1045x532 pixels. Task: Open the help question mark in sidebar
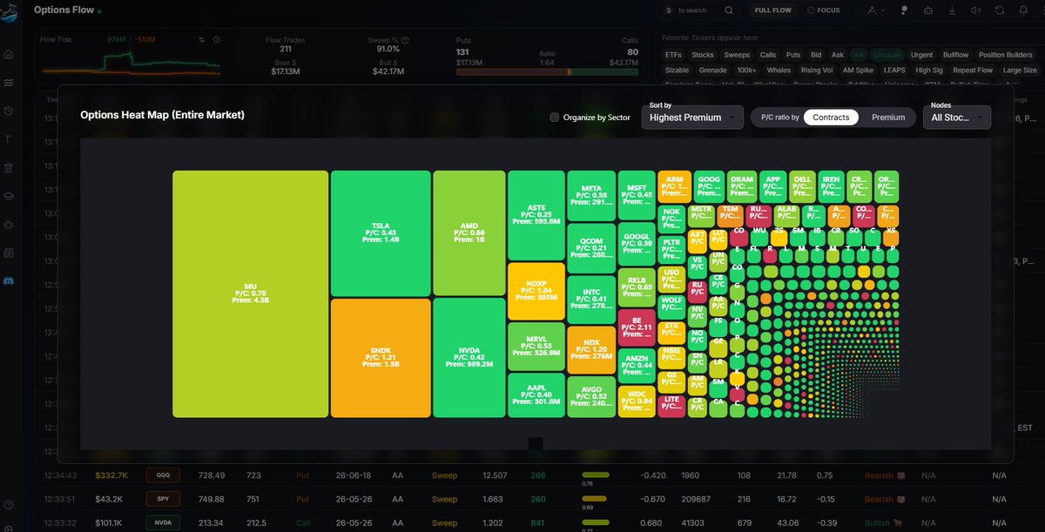coord(9,505)
